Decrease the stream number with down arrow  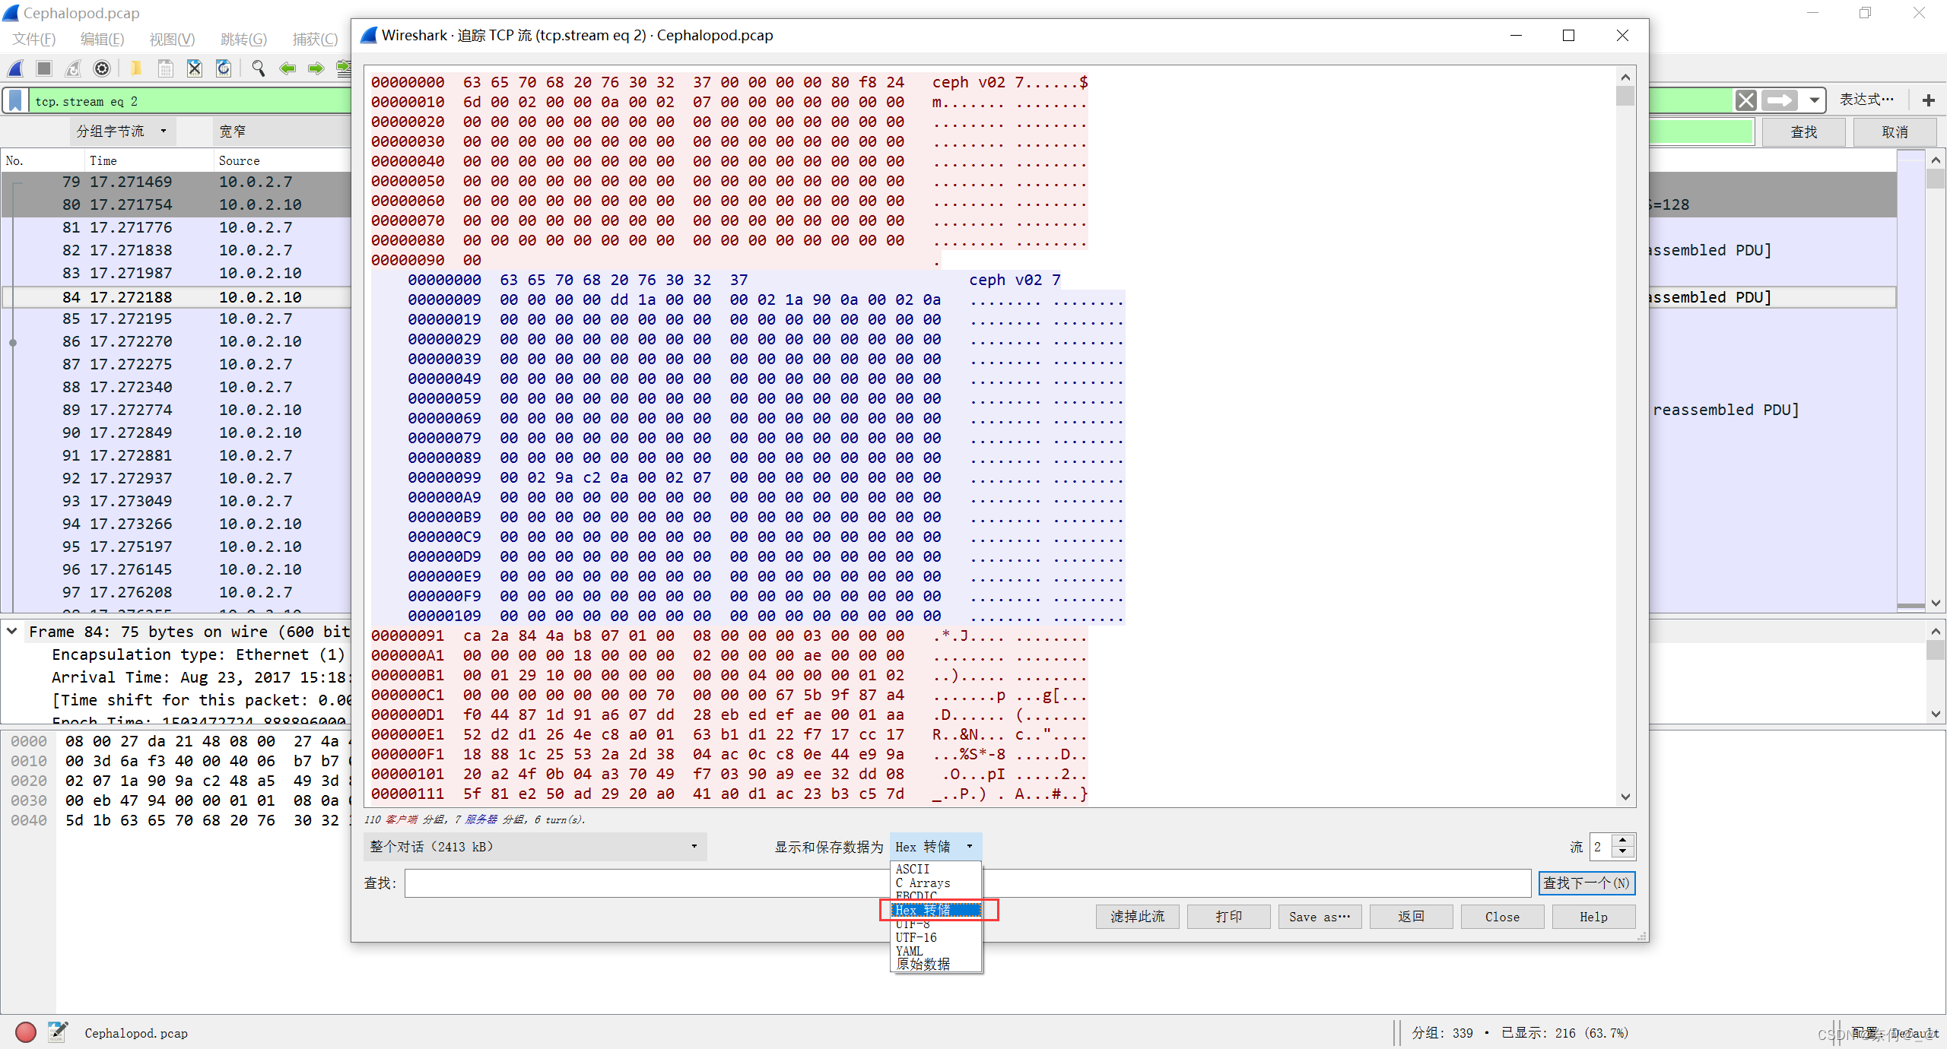[1623, 853]
